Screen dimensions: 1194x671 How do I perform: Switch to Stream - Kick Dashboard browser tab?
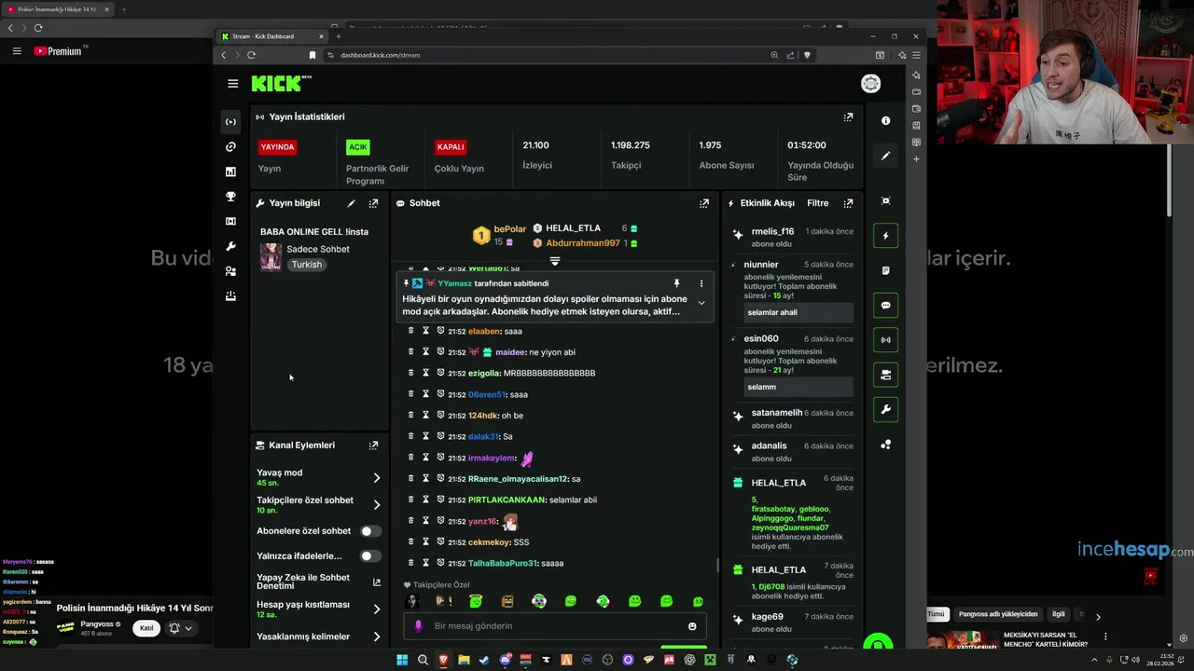[271, 36]
